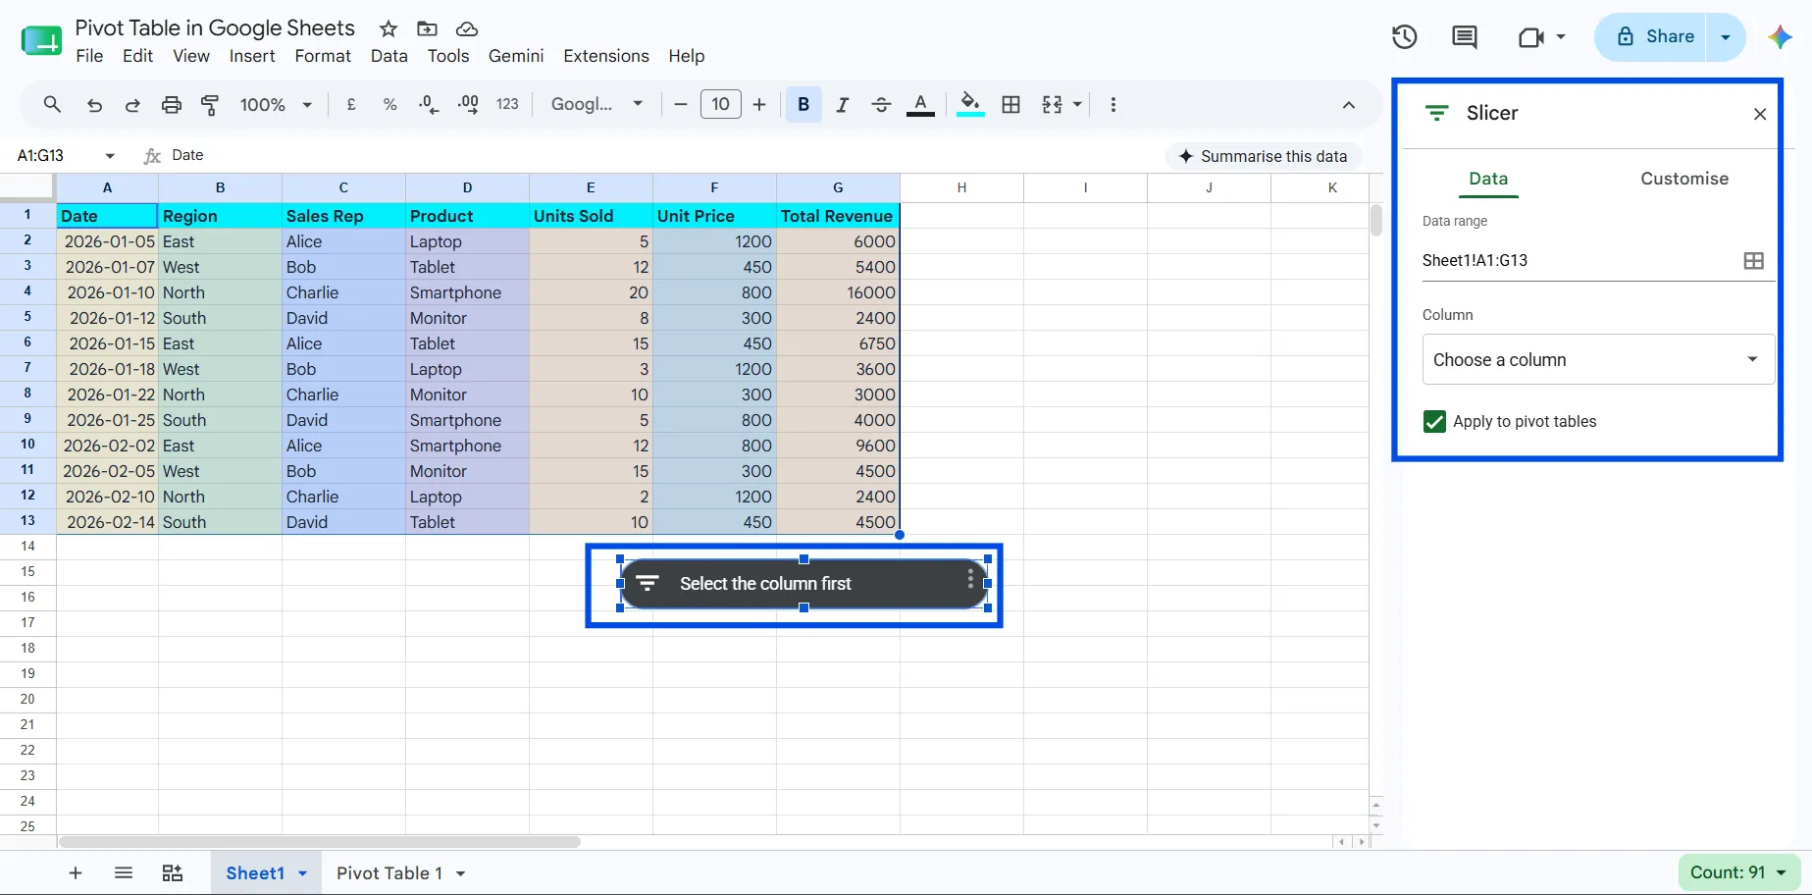Open comments icon in header
Viewport: 1812px width, 895px height.
1464,37
